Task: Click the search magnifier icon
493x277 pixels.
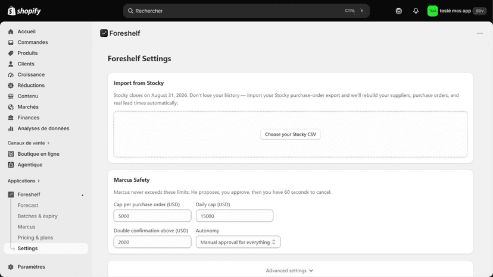Action: coord(130,11)
